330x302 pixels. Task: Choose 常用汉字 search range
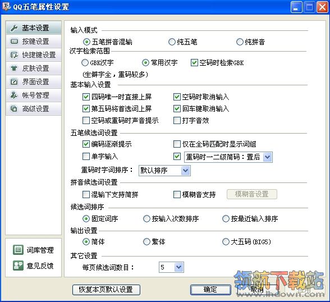[x=145, y=62]
